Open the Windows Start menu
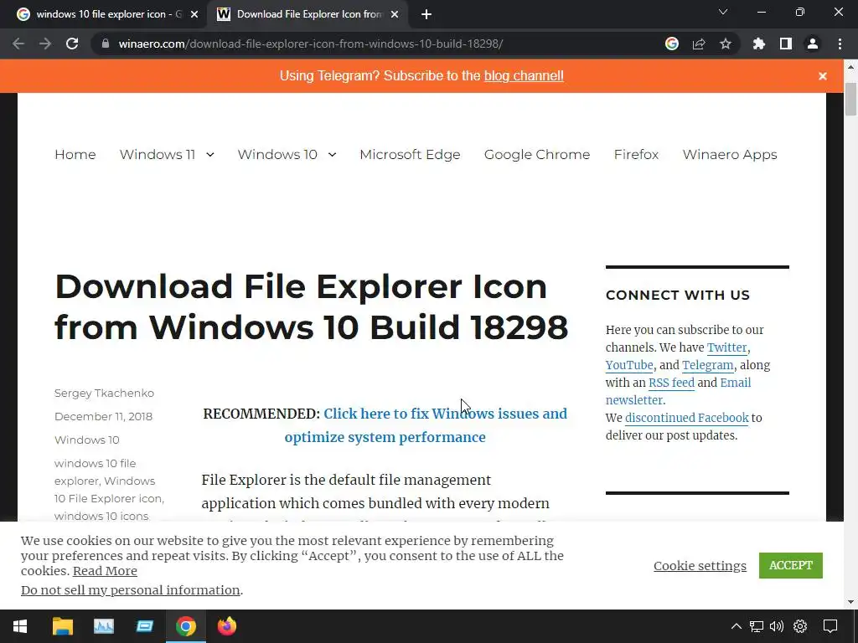Viewport: 858px width, 643px height. click(20, 626)
